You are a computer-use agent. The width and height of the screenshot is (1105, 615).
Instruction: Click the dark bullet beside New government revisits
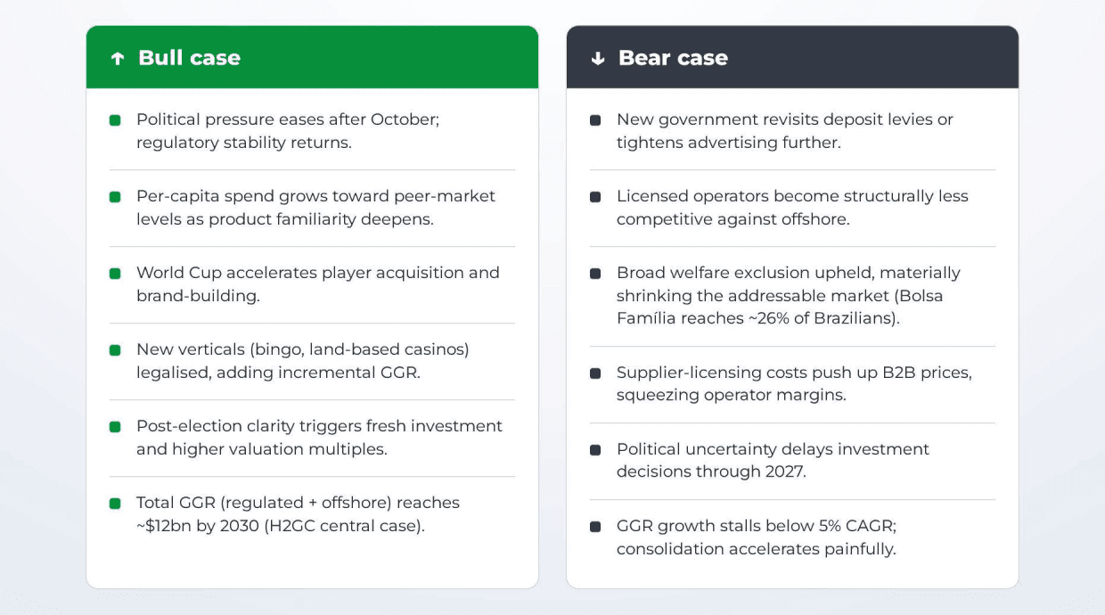[x=595, y=120]
